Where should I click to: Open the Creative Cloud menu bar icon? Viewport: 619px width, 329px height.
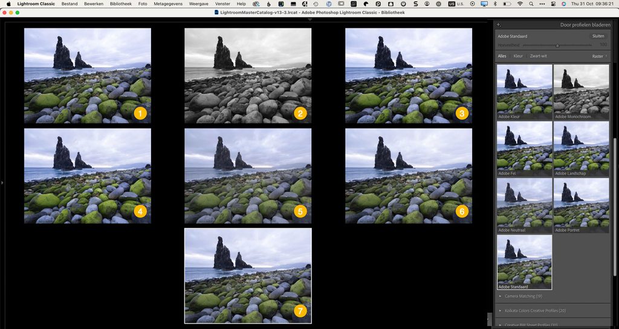[256, 4]
